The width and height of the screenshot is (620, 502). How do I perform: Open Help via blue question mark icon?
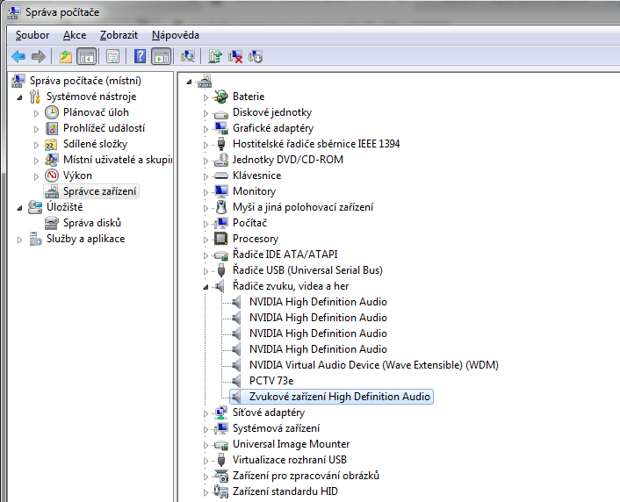pyautogui.click(x=140, y=56)
